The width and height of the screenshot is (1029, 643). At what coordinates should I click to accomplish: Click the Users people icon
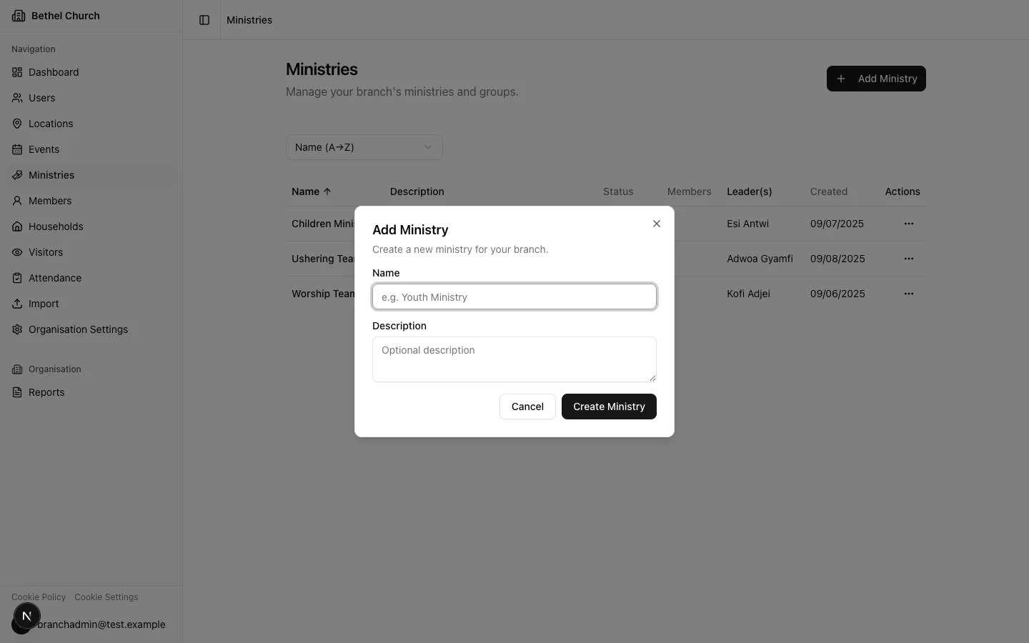17,98
